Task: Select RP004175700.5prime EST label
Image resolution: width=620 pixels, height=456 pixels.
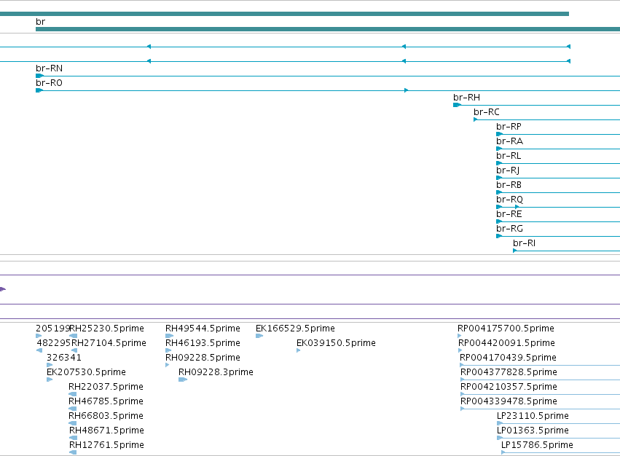Action: (506, 329)
